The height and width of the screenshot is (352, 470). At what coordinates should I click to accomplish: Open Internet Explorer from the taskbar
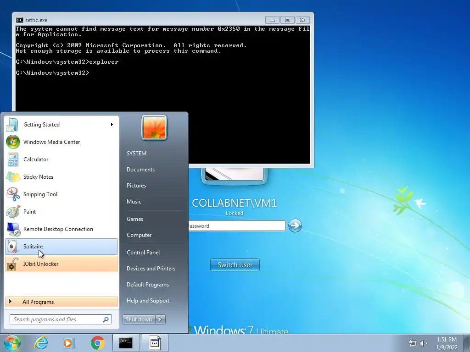41,343
